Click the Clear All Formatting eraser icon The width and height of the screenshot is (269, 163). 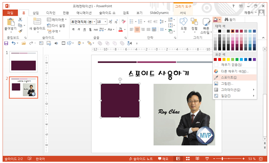pyautogui.click(x=123, y=21)
